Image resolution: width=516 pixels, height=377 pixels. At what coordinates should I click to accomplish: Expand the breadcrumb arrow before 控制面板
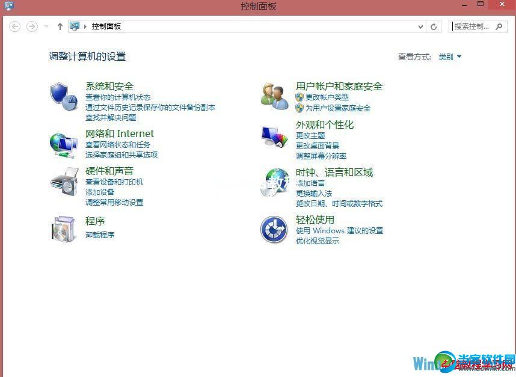pyautogui.click(x=85, y=26)
